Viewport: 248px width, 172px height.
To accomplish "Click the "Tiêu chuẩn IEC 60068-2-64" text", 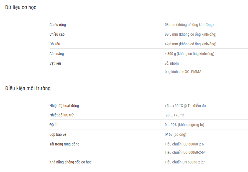I will pyautogui.click(x=185, y=152).
